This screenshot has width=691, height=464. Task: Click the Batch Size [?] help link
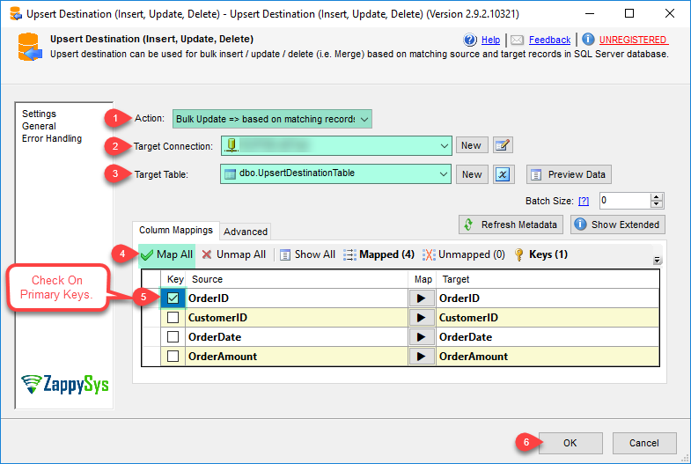pyautogui.click(x=584, y=201)
